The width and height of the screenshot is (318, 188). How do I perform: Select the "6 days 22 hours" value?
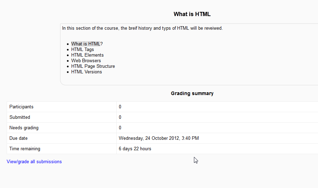[x=135, y=149]
